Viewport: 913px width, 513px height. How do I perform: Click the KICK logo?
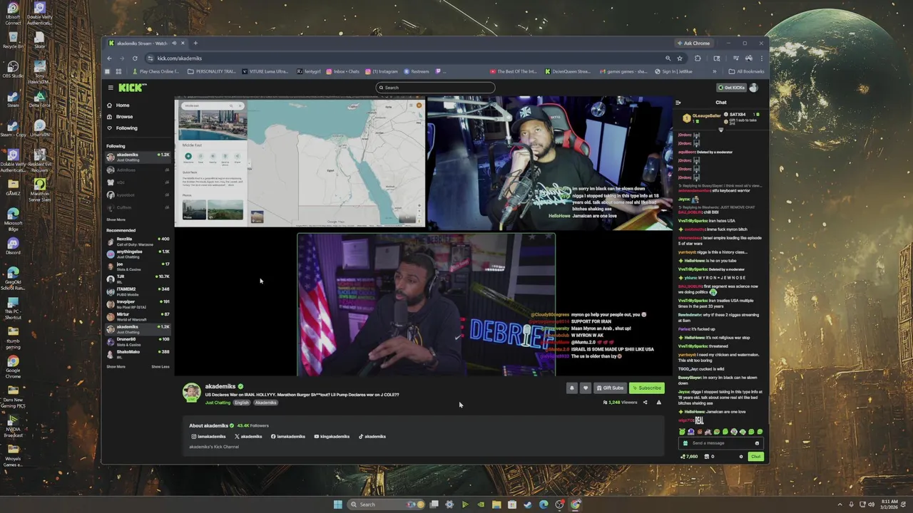coord(132,88)
